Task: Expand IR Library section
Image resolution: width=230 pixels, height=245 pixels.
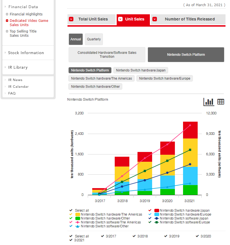Action: [18, 67]
